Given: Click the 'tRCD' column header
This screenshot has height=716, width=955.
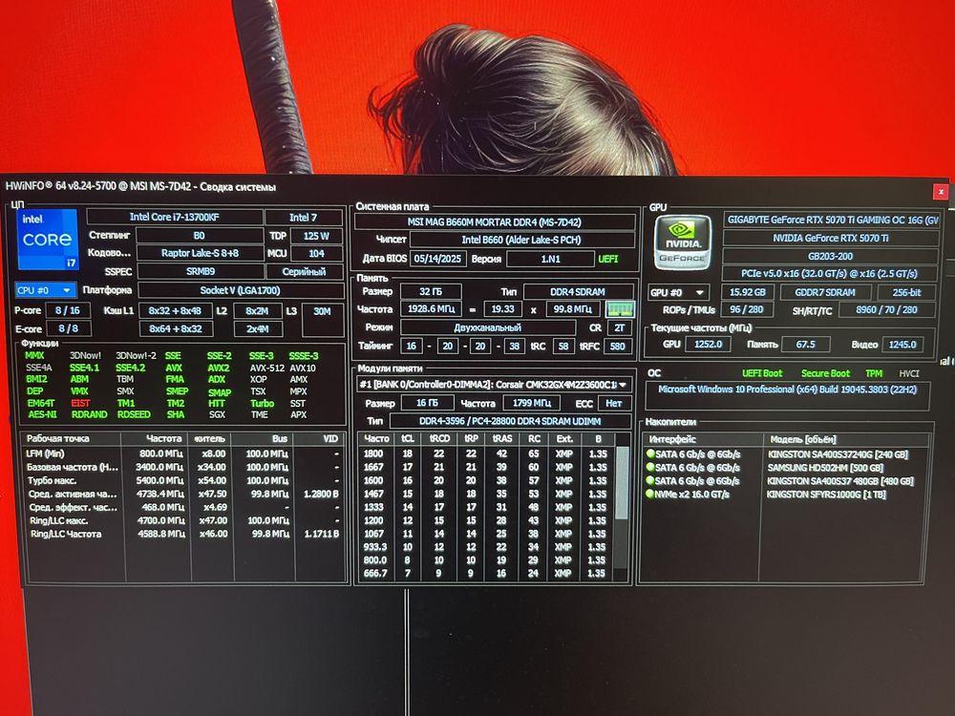Looking at the screenshot, I should point(439,438).
